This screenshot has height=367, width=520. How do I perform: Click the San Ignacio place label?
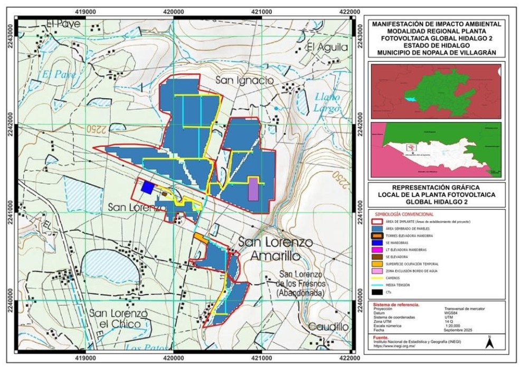(244, 80)
